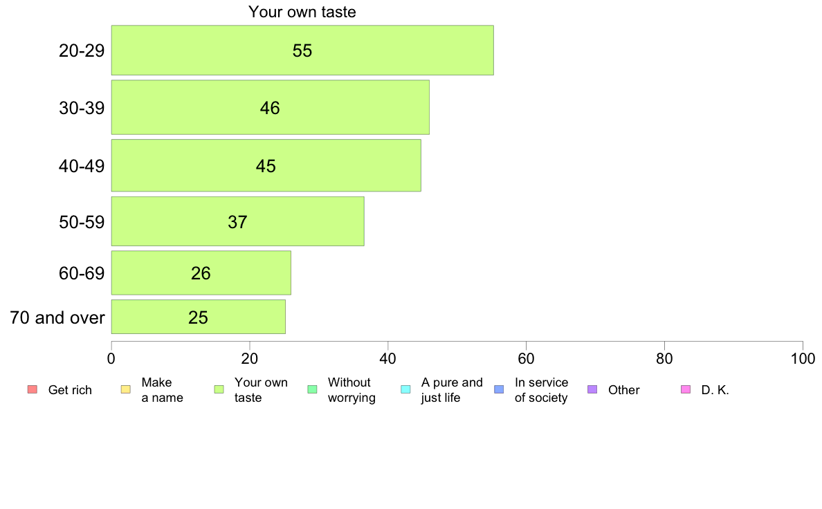Image resolution: width=822 pixels, height=509 pixels.
Task: Click the 20-29 age group label
Action: pos(82,51)
